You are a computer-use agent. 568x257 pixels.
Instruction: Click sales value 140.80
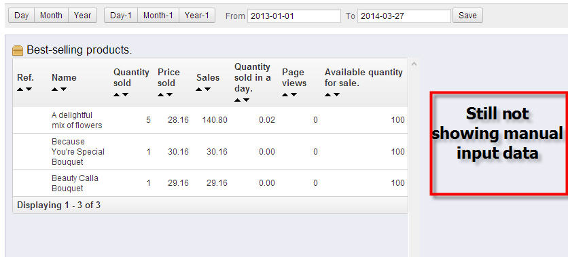pyautogui.click(x=215, y=120)
